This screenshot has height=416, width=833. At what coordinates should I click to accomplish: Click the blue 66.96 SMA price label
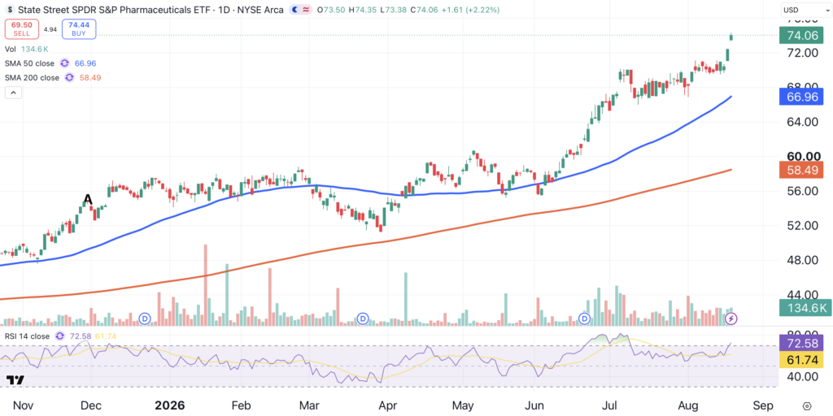(x=800, y=97)
